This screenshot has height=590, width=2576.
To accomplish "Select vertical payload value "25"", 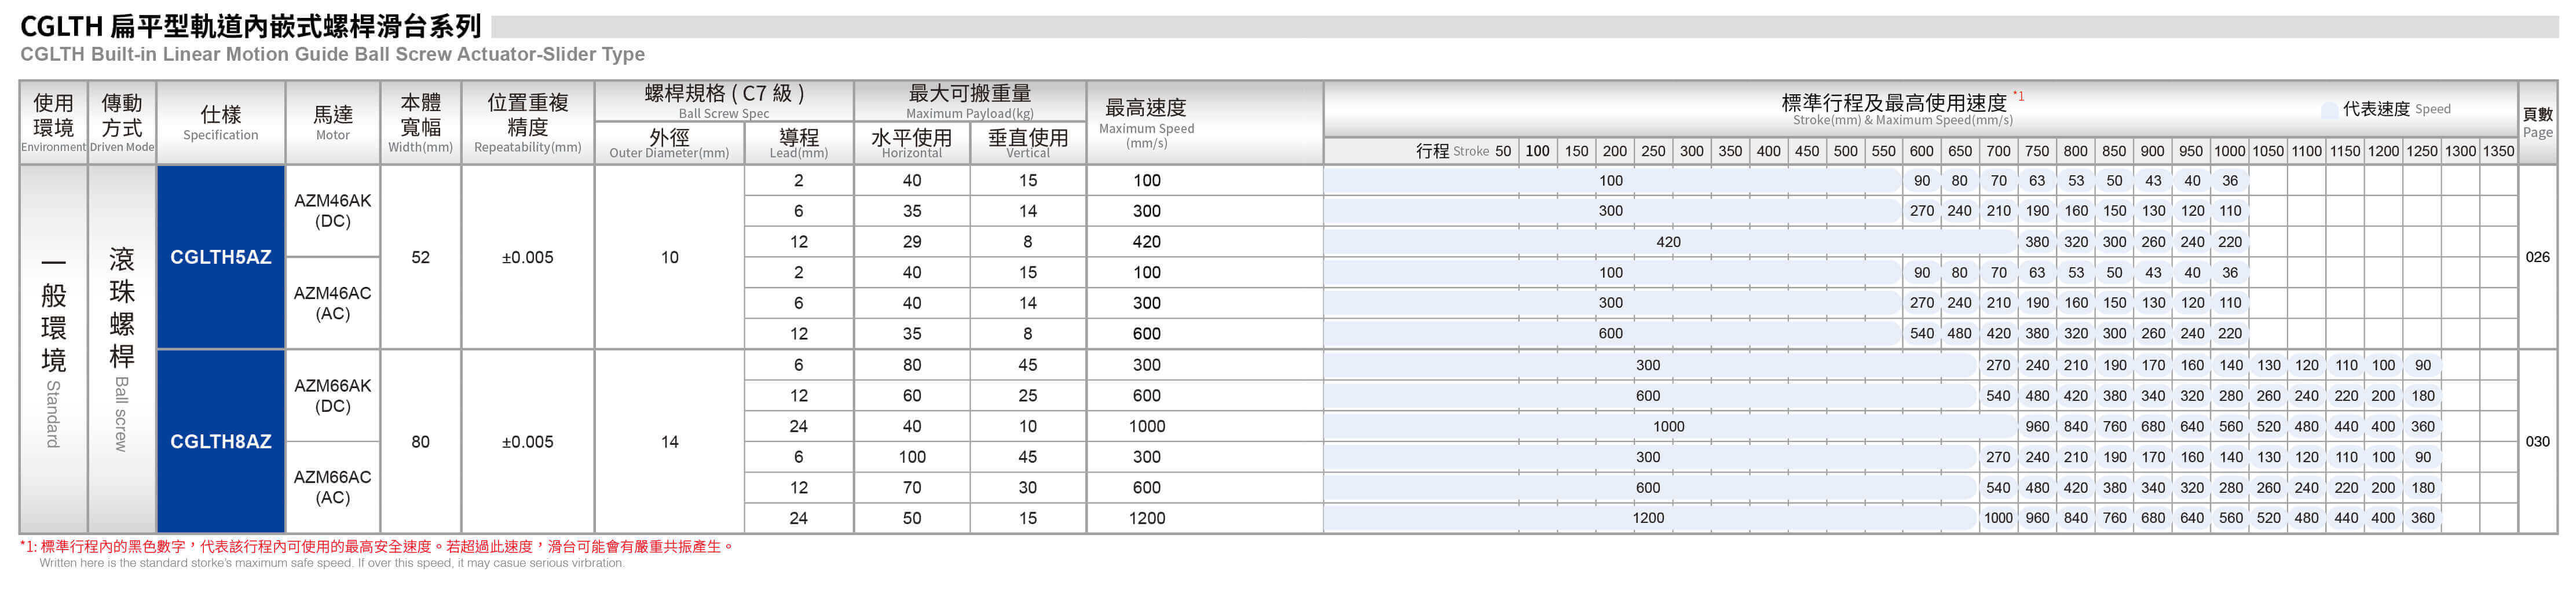I will [x=1028, y=395].
